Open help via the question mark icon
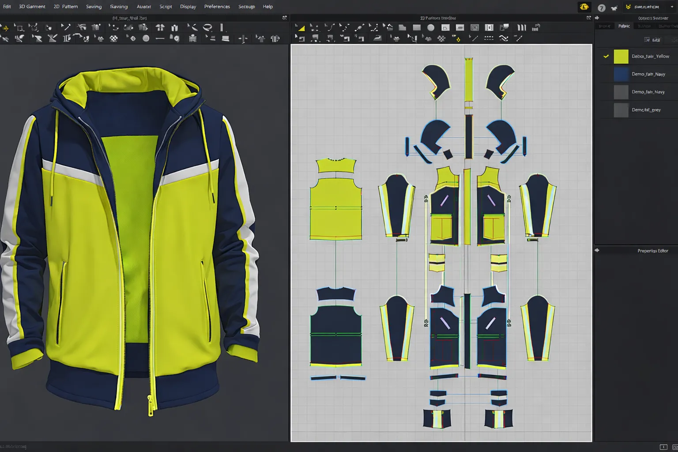Viewport: 678px width, 452px height. [601, 8]
